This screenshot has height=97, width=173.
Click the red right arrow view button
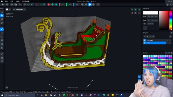(x=139, y=13)
